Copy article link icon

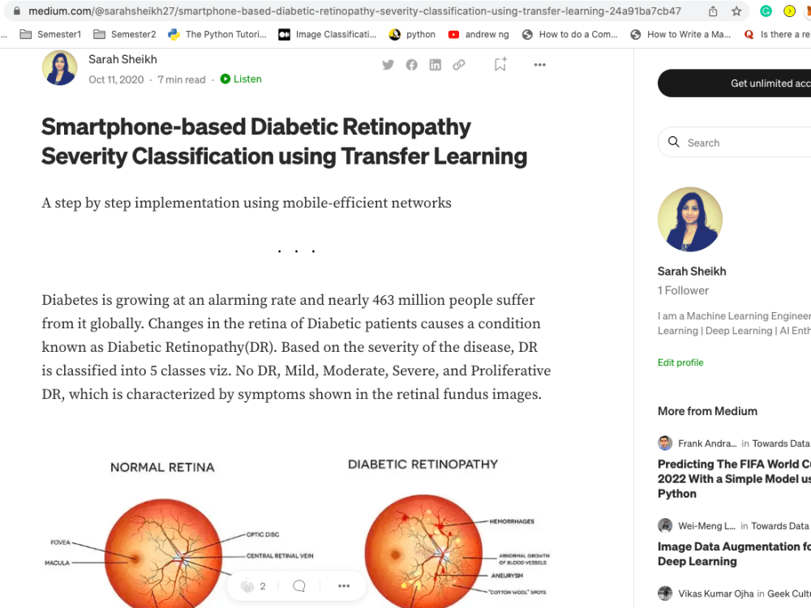pyautogui.click(x=459, y=65)
